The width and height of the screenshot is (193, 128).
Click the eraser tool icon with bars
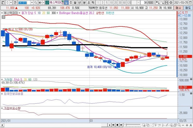click(x=171, y=125)
